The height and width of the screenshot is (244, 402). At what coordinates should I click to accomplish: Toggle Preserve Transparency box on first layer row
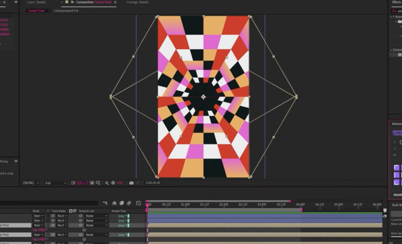(48, 216)
